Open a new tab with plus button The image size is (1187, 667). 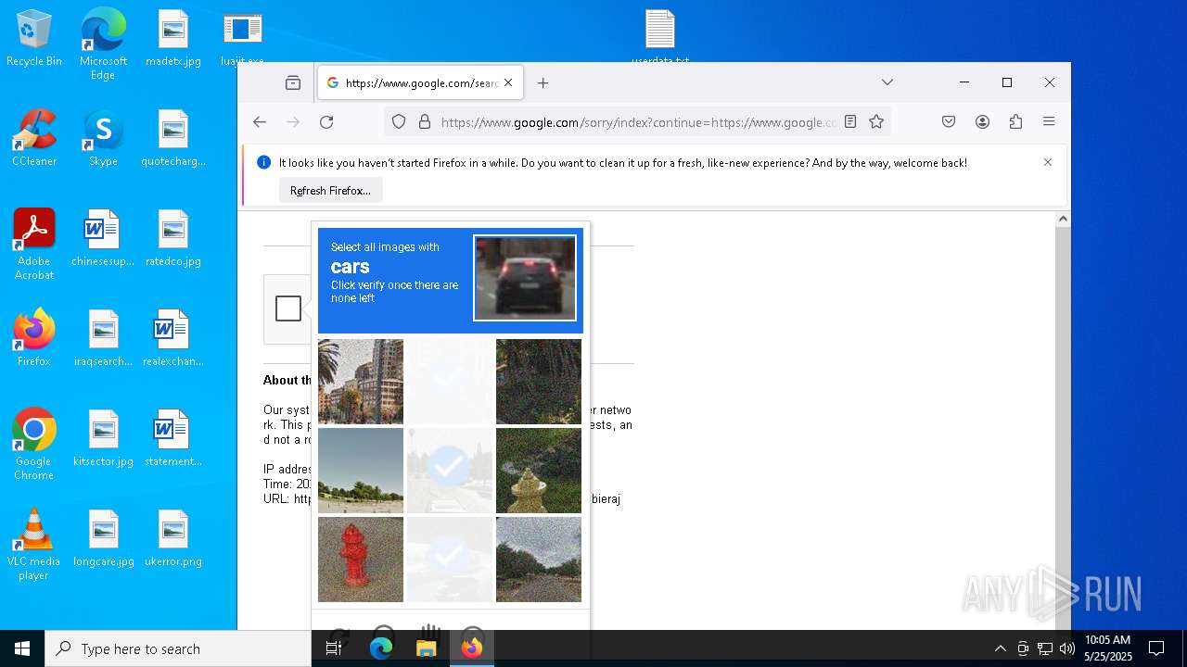(x=543, y=83)
